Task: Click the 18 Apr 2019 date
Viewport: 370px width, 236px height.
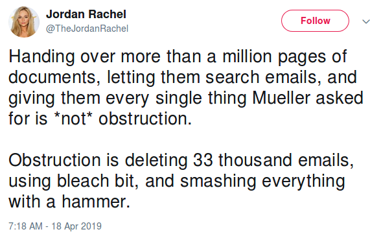Action: coord(76,226)
